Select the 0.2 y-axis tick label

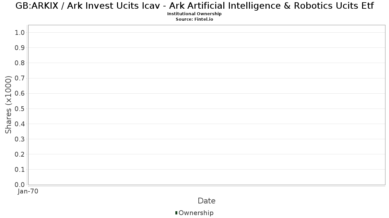tap(20, 154)
